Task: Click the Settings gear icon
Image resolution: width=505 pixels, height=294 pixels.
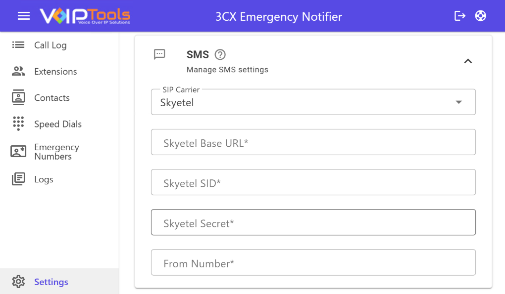Action: coord(18,282)
